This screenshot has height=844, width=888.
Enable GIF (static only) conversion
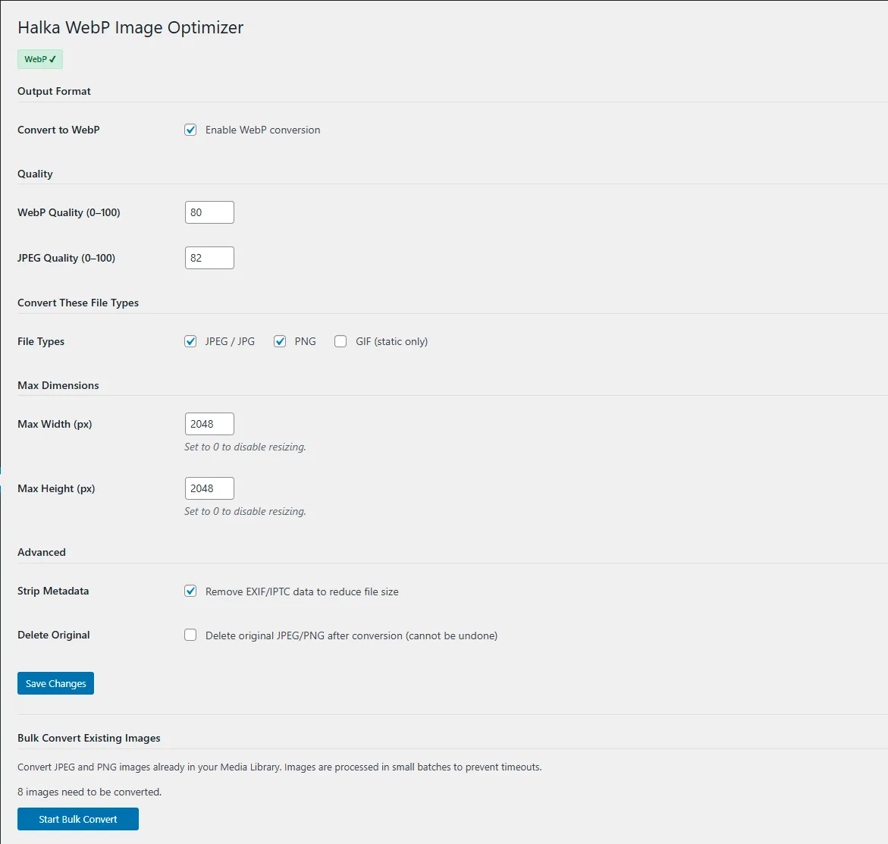[340, 341]
